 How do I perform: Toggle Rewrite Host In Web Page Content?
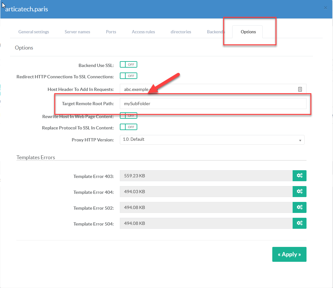129,116
